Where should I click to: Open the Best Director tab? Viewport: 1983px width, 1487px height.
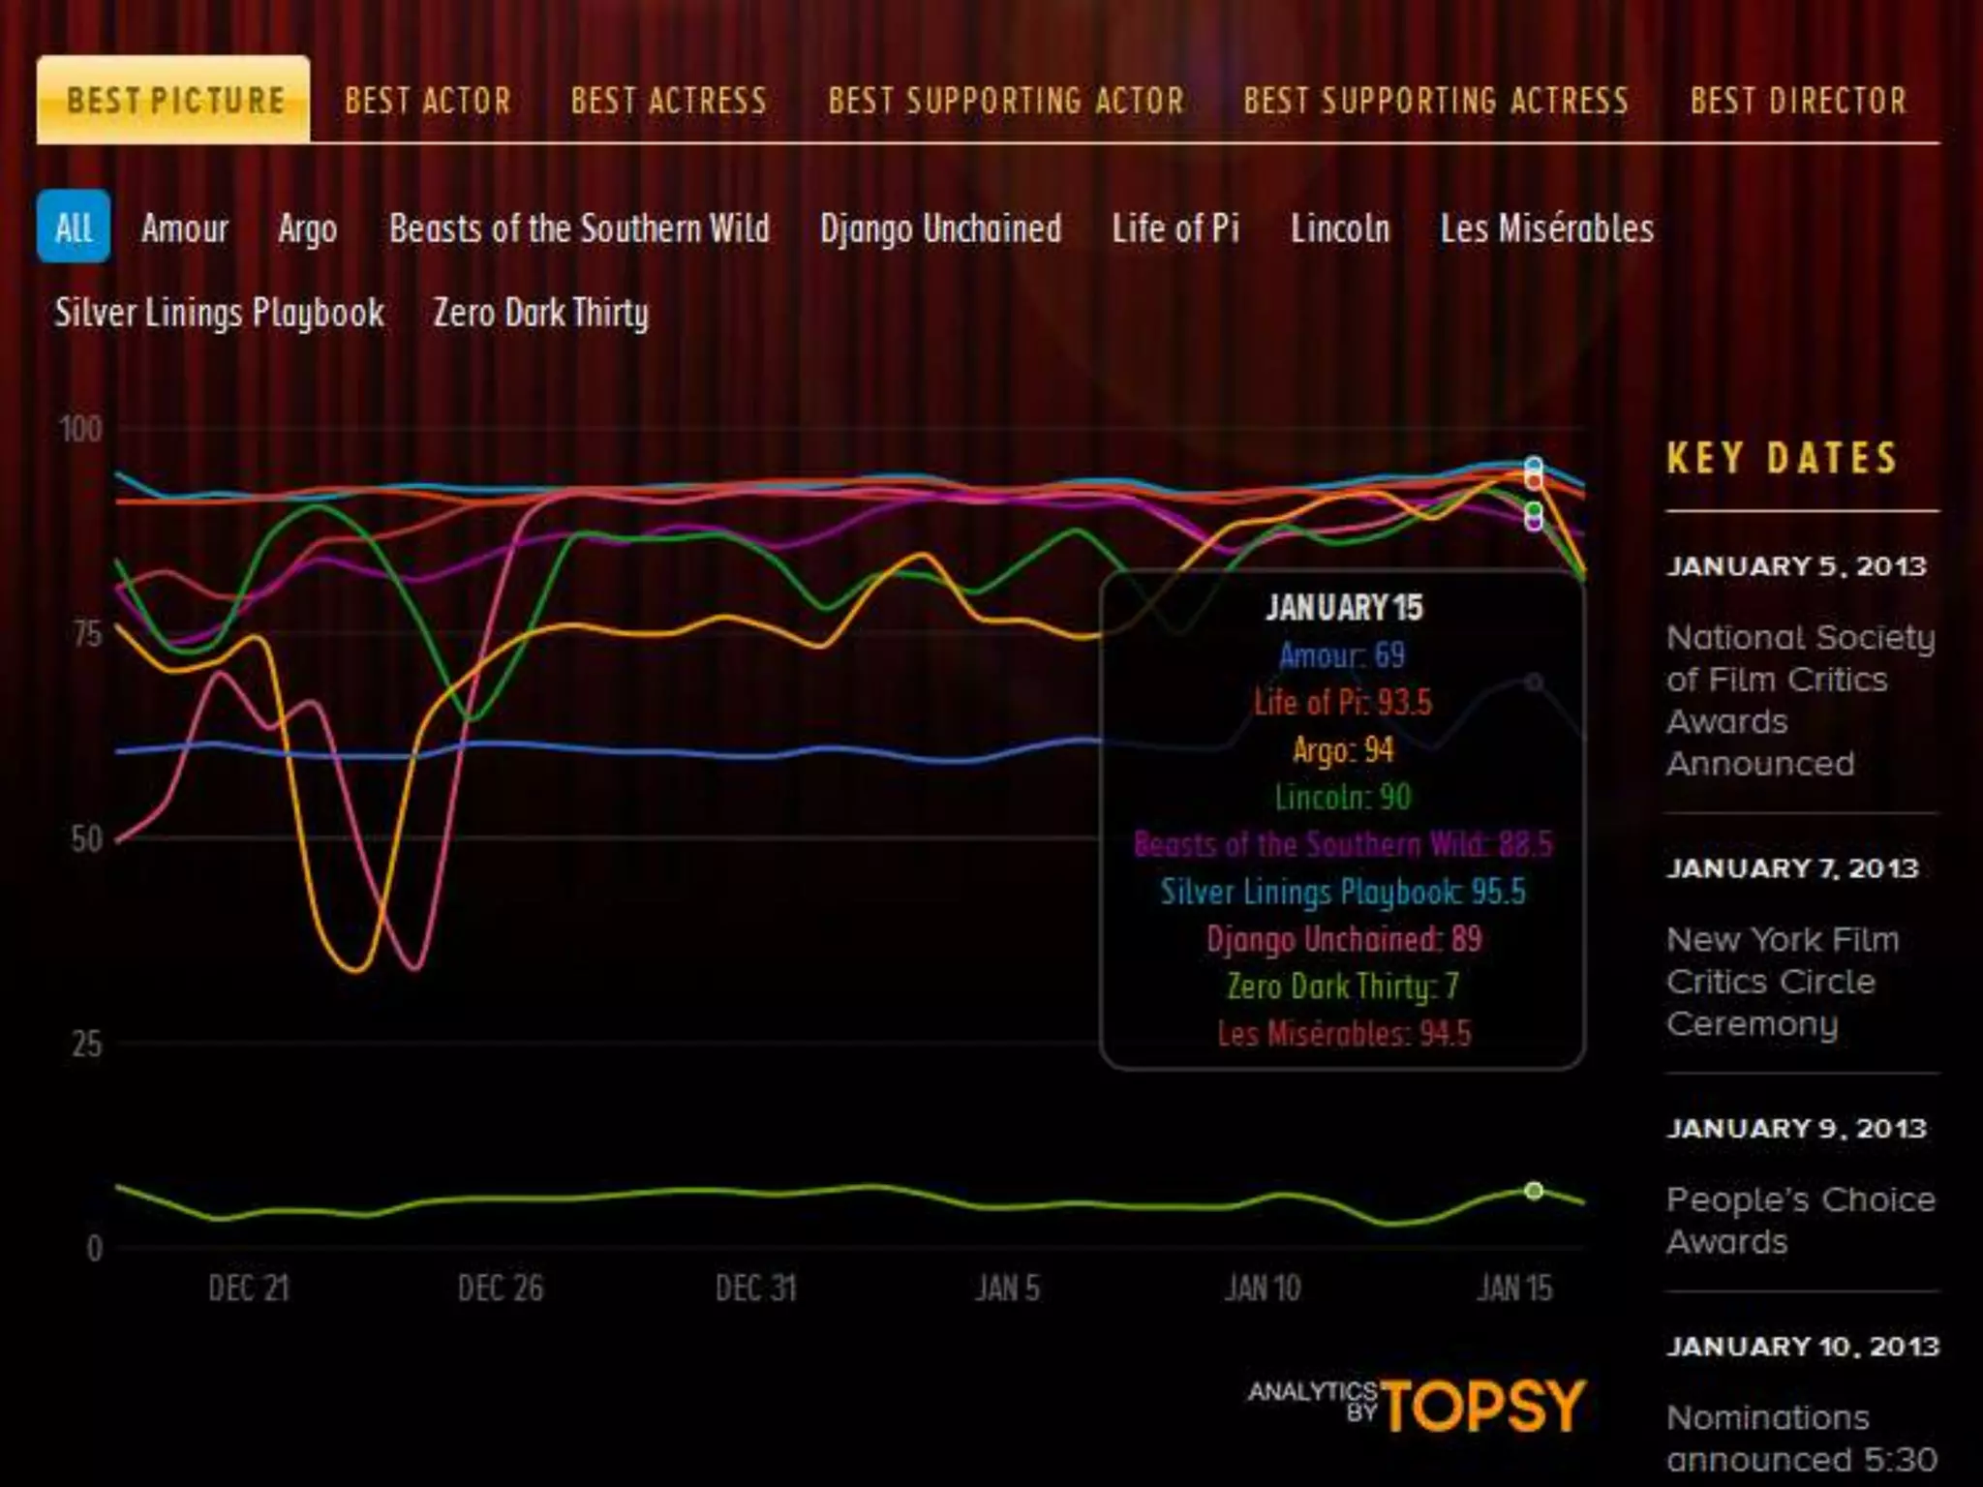1798,101
